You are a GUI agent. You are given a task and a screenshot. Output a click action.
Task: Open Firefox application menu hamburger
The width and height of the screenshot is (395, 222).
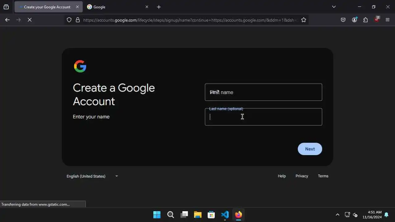(x=388, y=20)
